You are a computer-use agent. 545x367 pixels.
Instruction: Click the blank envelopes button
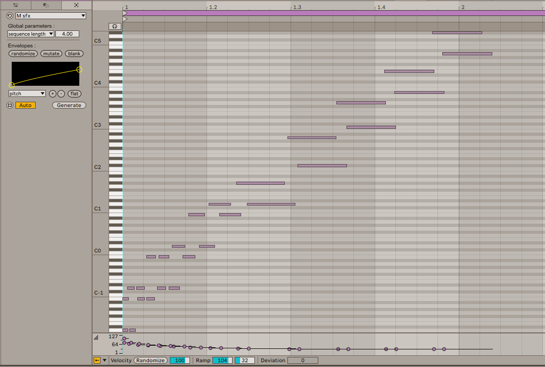coord(75,54)
